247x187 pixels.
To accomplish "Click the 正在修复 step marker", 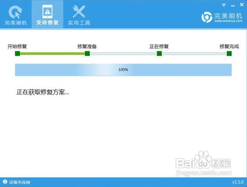I will 159,53.
